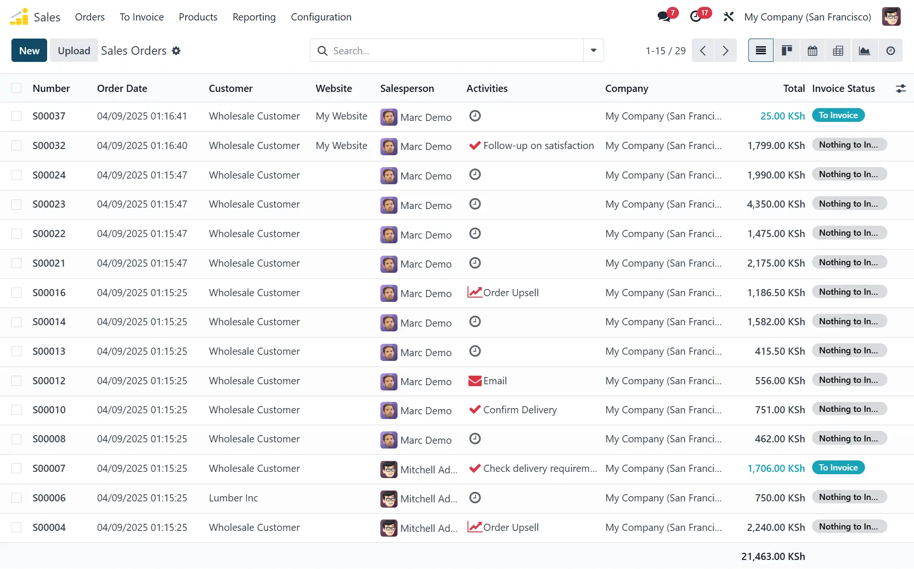This screenshot has height=569, width=914.
Task: Tick the checkbox for order S00006
Action: tap(17, 498)
